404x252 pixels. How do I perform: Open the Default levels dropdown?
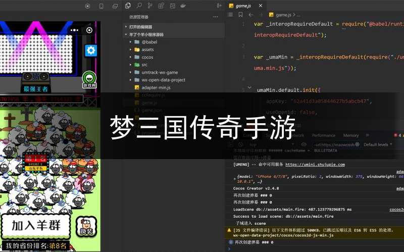[x=378, y=144]
